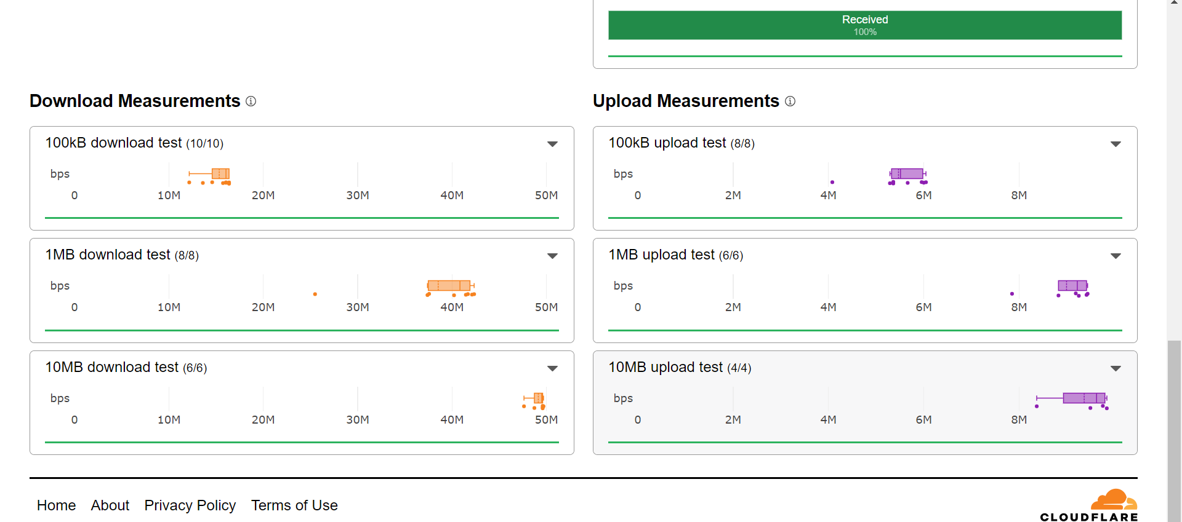
Task: Click the '100kB upload test' title text
Action: pyautogui.click(x=667, y=143)
